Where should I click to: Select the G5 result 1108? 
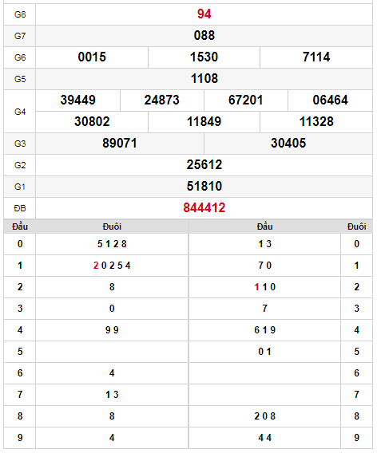[x=204, y=79]
